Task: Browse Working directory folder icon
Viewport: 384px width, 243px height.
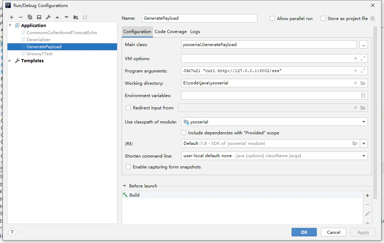Action: (x=363, y=83)
